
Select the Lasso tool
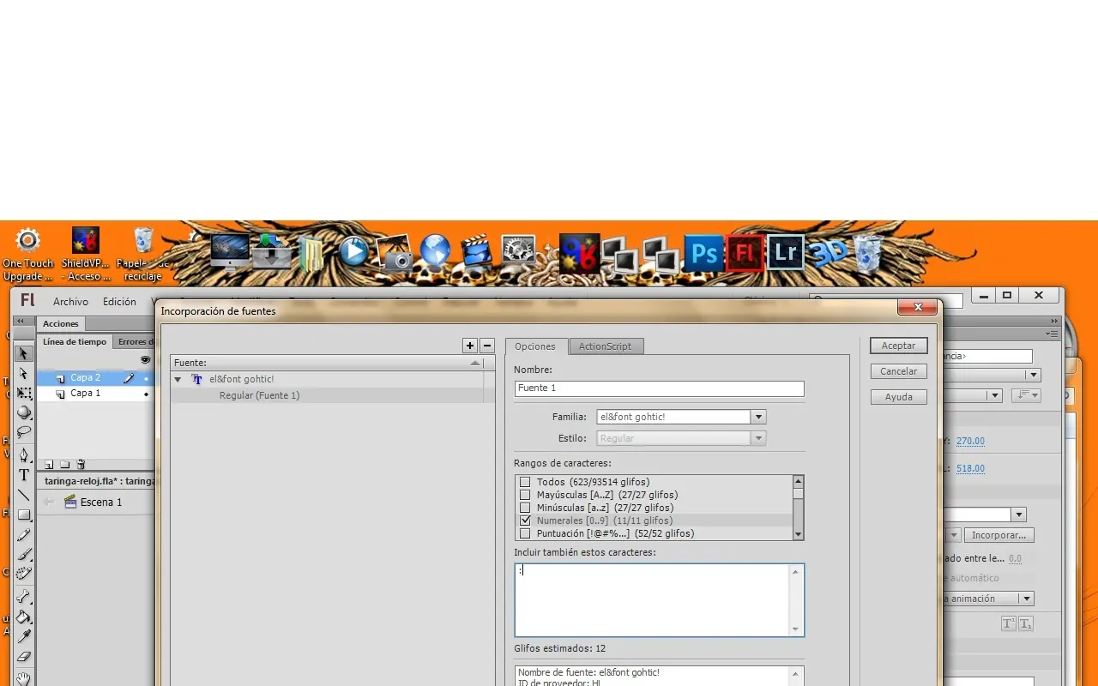pos(24,432)
